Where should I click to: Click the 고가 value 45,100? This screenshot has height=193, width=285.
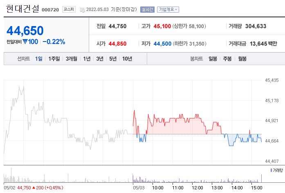[x=162, y=26]
